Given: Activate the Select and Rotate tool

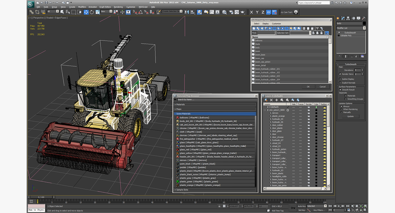Looking at the screenshot, I should pyautogui.click(x=92, y=12).
